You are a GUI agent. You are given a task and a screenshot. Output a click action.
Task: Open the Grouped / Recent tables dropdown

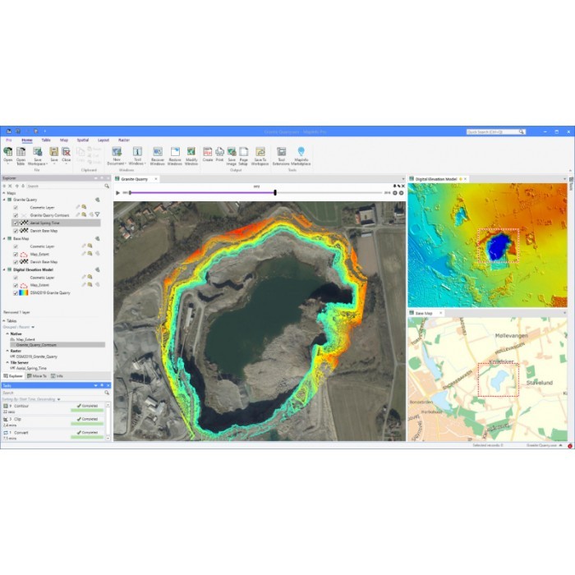[34, 327]
